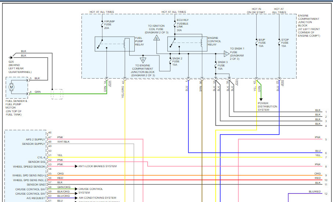
Task: Click the SENSOR SIG pin label
Action: pos(36,162)
